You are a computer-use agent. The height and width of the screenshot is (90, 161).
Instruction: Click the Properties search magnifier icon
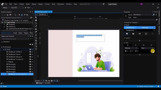point(156,20)
